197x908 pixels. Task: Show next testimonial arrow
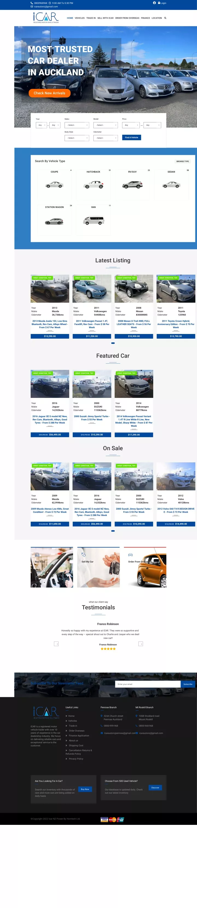[141, 644]
